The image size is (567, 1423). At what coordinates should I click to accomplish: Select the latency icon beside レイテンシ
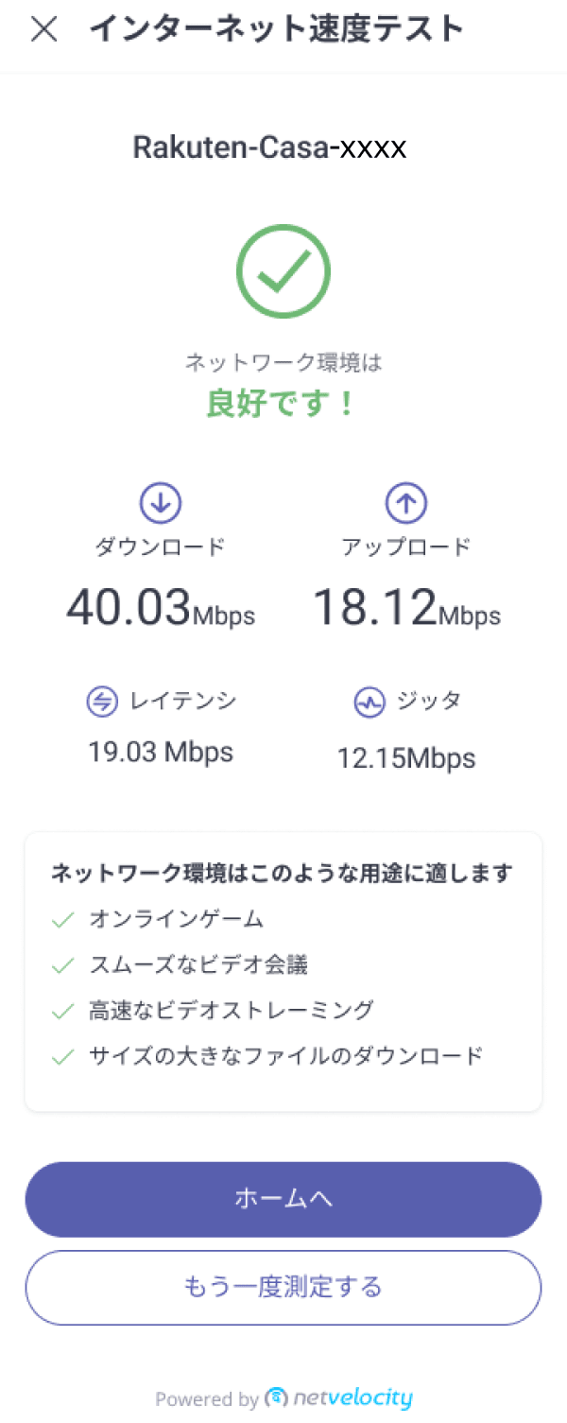(101, 702)
